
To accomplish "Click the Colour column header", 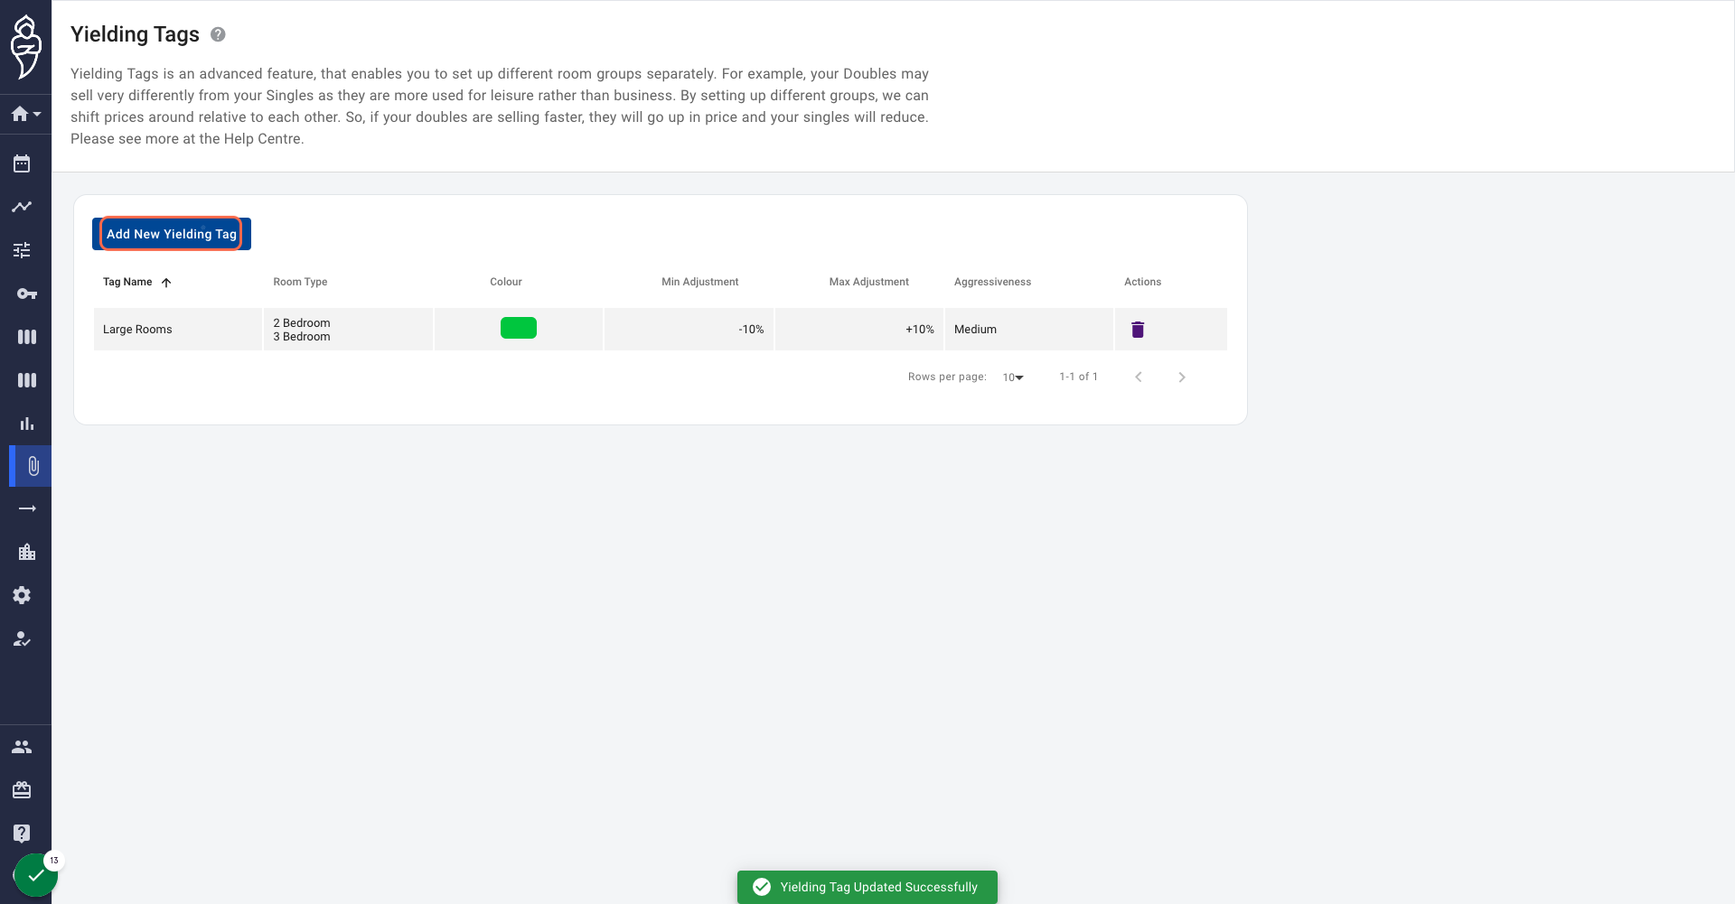I will coord(506,282).
